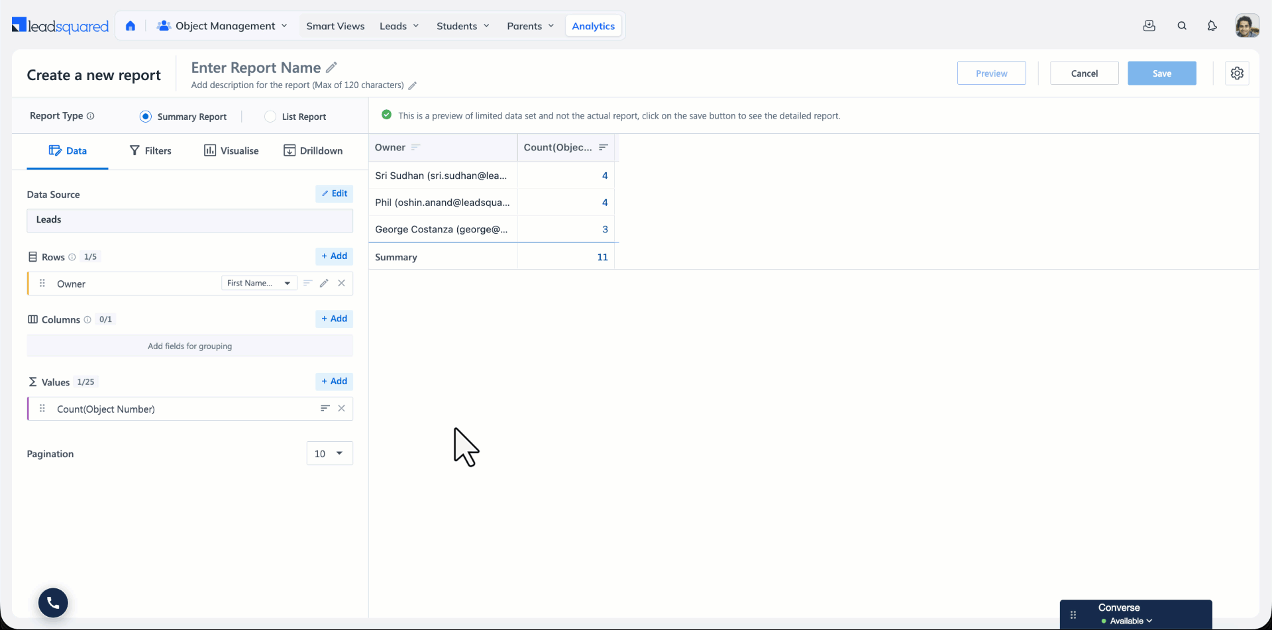
Task: Expand Object Management menu
Action: pyautogui.click(x=222, y=26)
